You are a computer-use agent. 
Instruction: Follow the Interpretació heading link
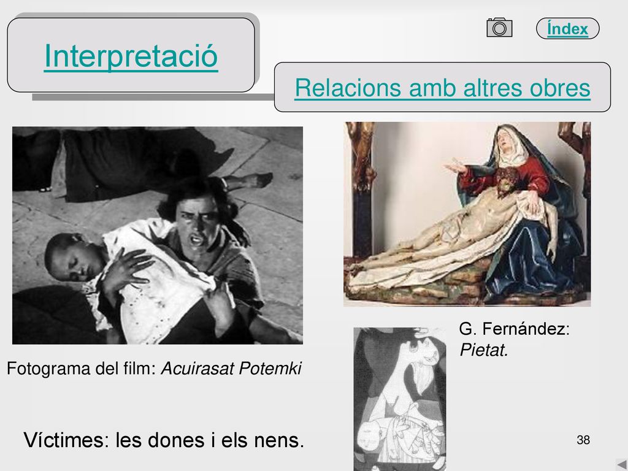click(x=131, y=56)
